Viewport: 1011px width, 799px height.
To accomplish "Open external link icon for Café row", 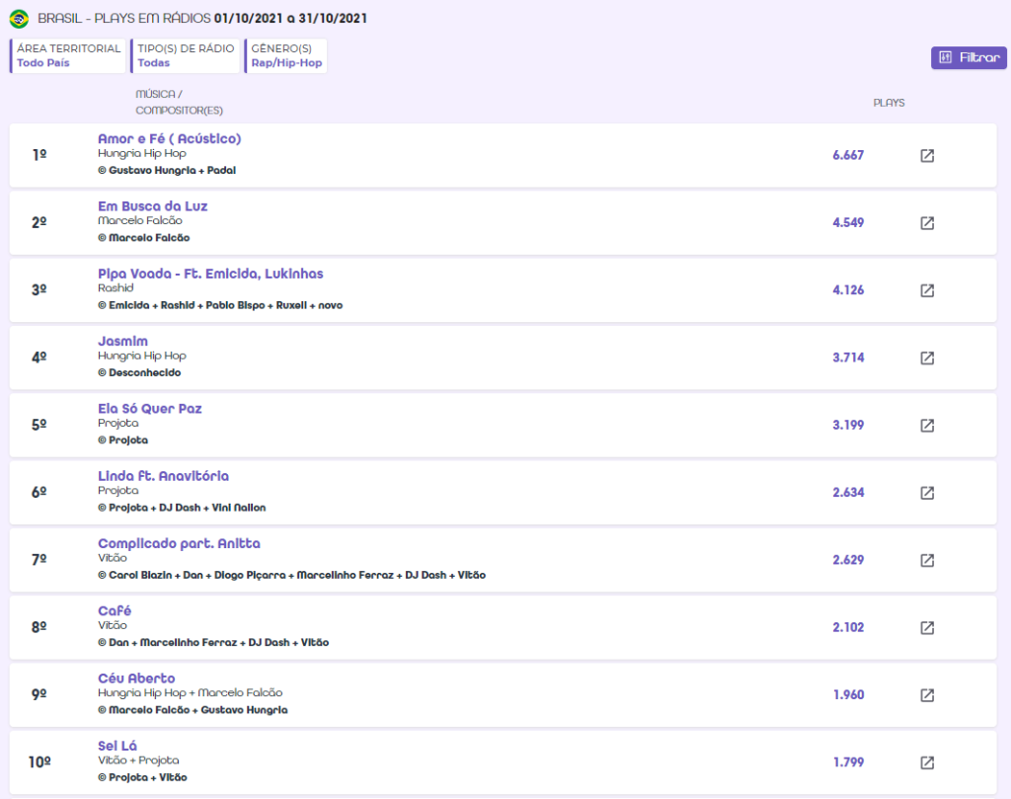I will [x=927, y=628].
